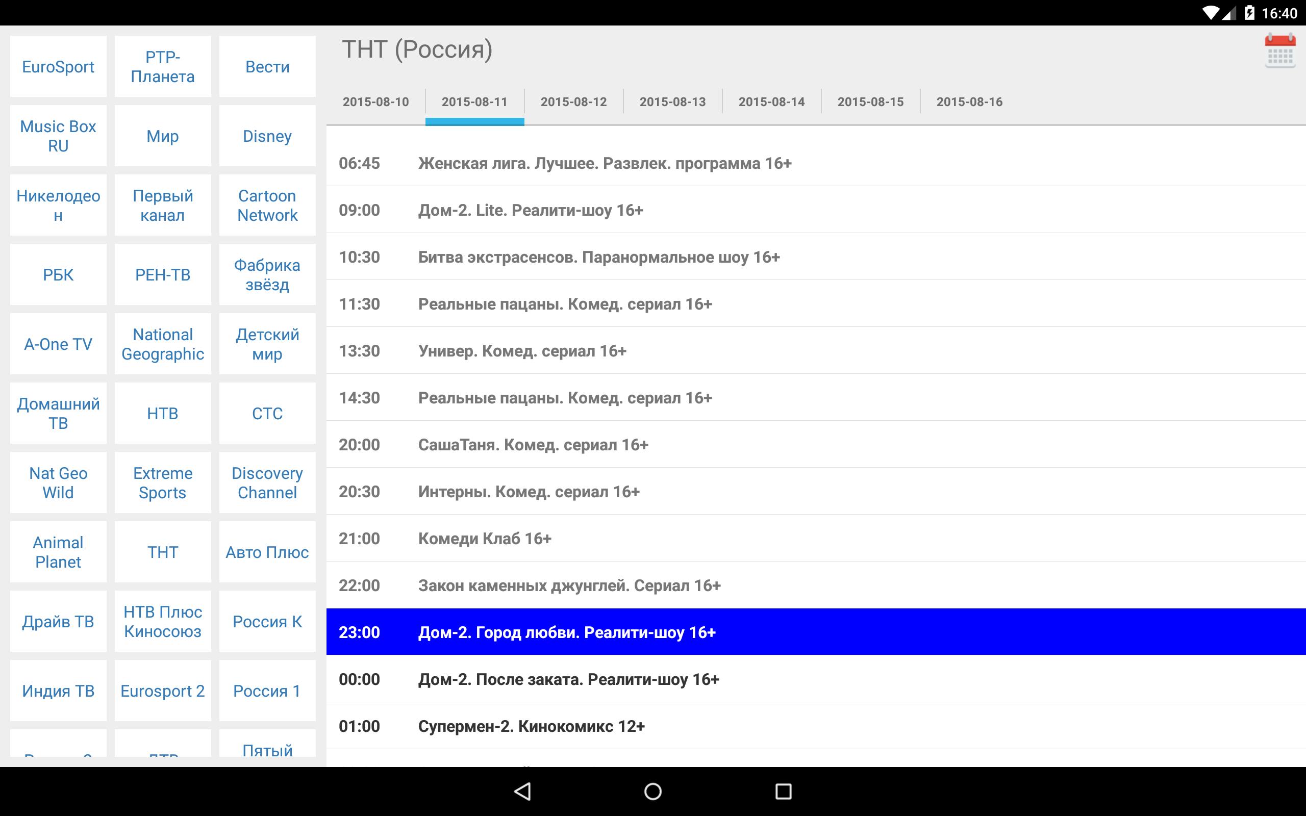Screen dimensions: 1306x816
Task: Select the Music Box RU channel
Action: (x=58, y=136)
